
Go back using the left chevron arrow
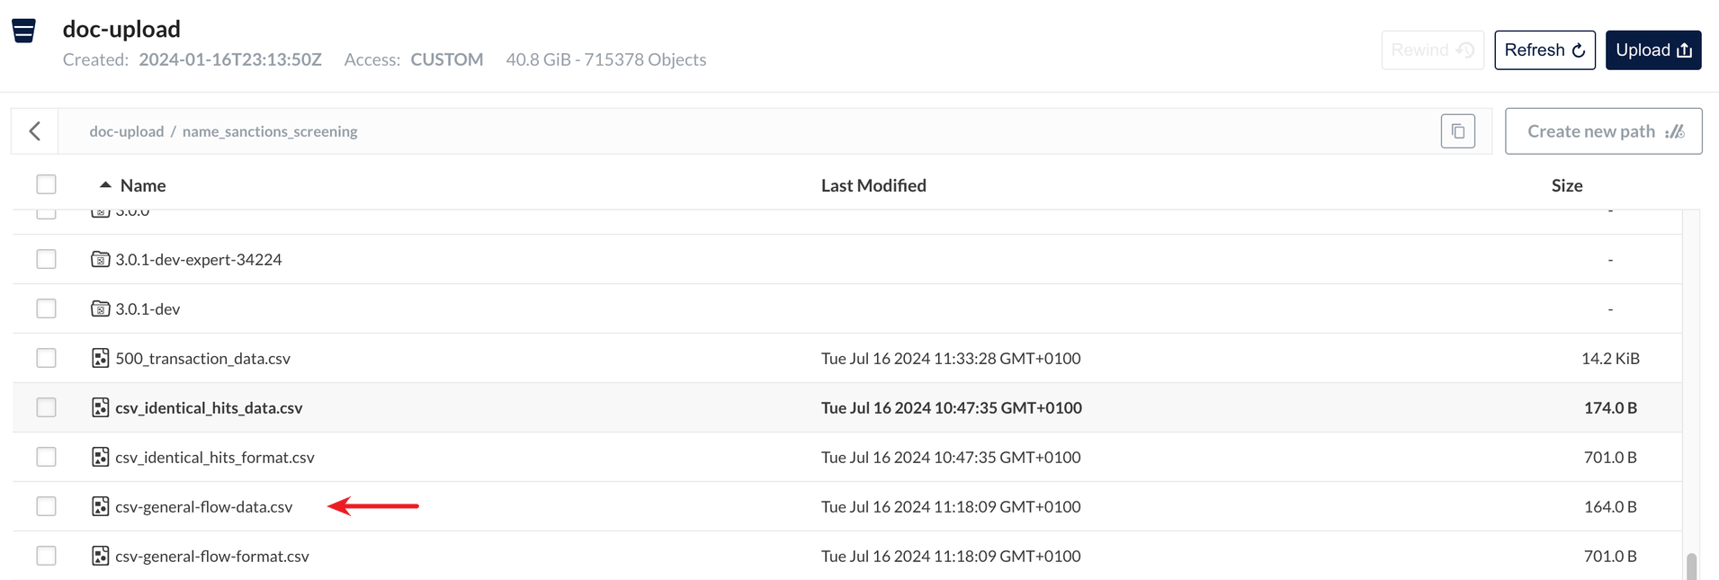click(35, 131)
